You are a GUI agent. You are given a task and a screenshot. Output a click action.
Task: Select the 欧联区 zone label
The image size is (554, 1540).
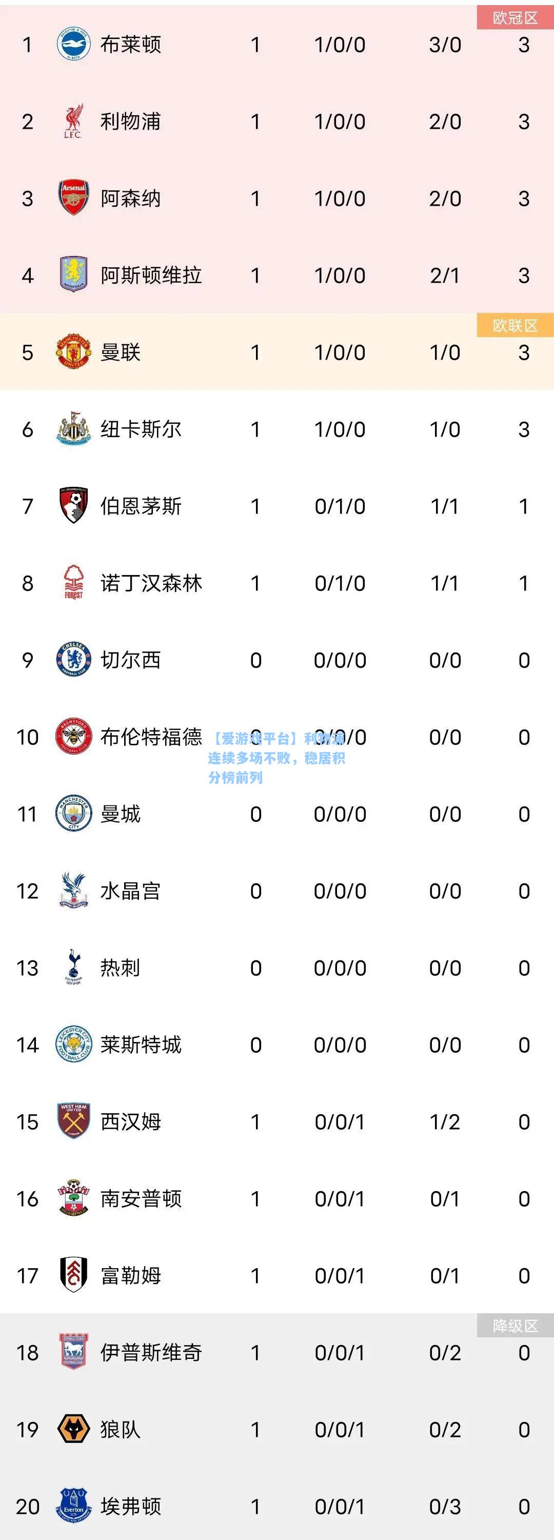(x=515, y=325)
